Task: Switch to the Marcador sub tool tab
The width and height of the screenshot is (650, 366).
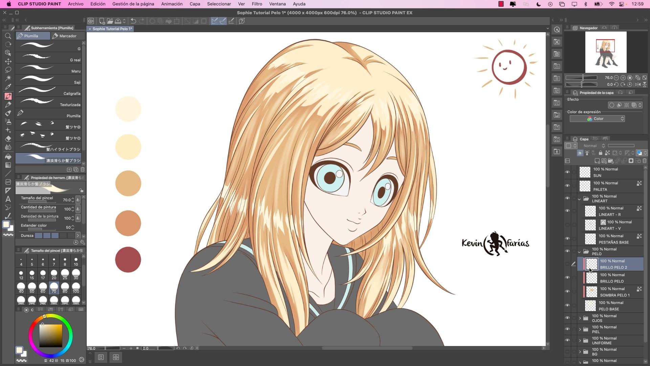Action: point(67,36)
